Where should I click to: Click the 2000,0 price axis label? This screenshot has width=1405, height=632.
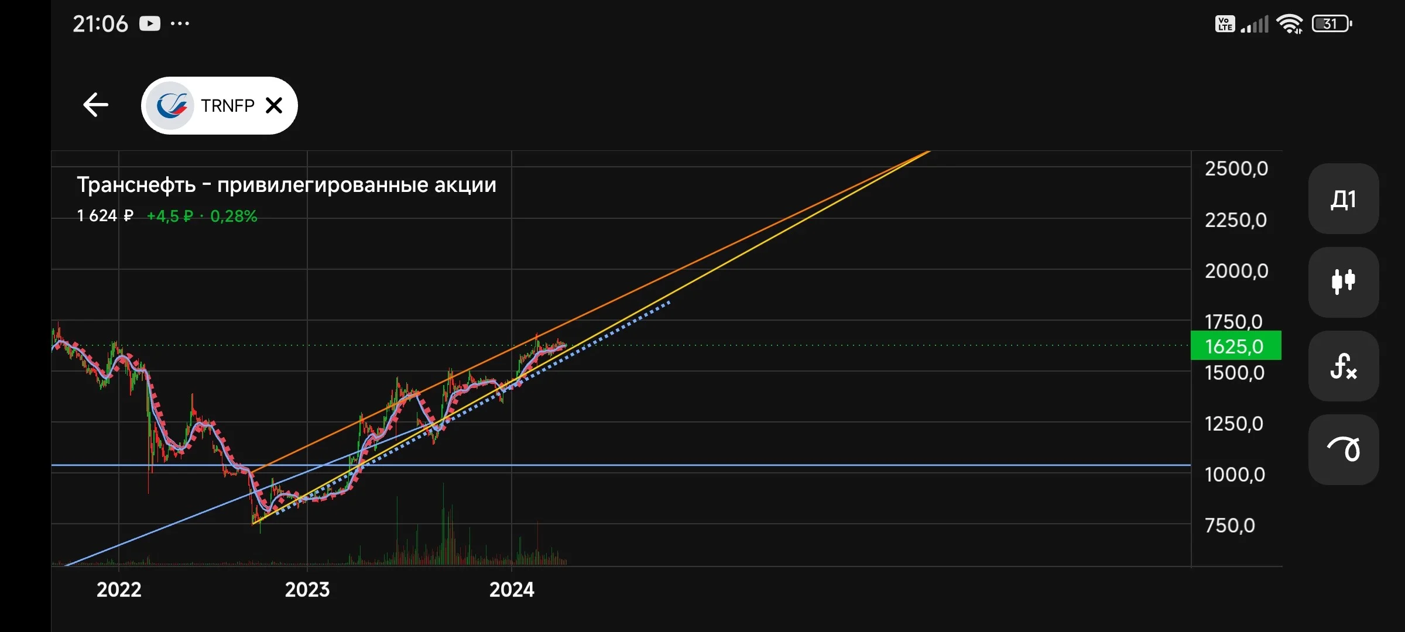click(x=1236, y=271)
